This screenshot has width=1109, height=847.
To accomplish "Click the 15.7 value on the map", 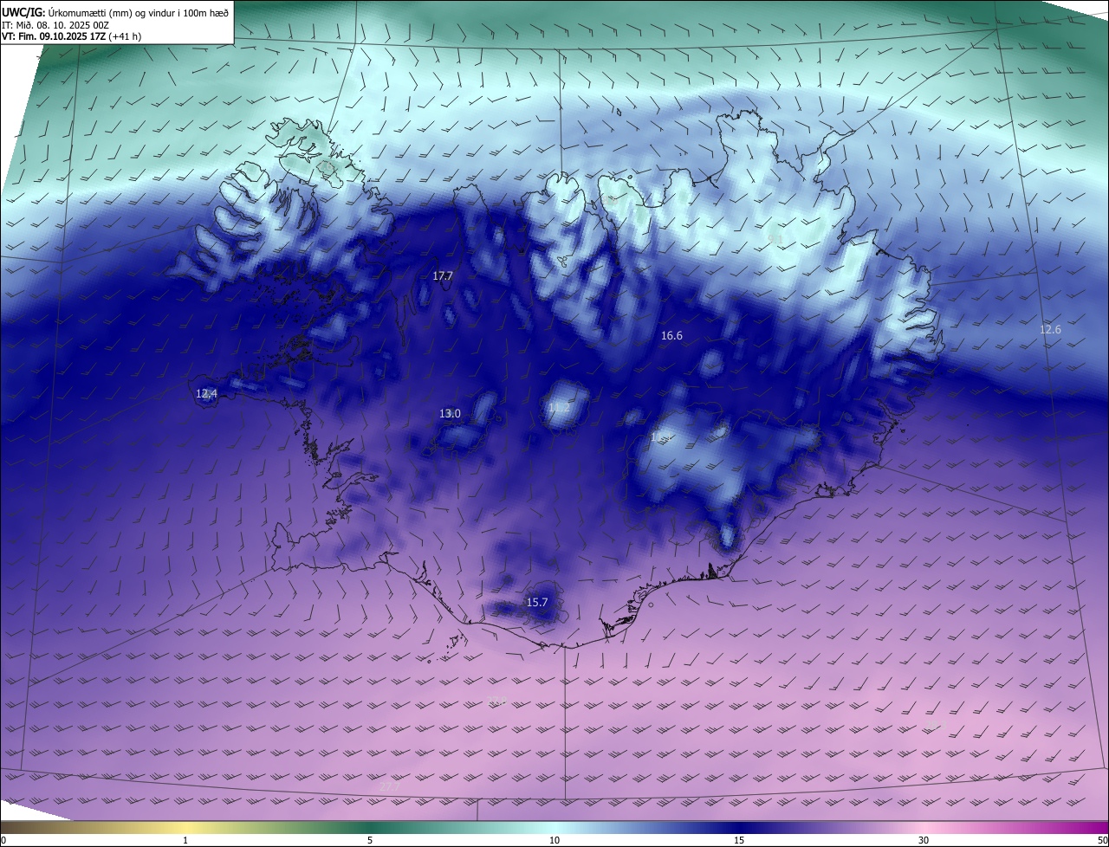I will (x=537, y=602).
